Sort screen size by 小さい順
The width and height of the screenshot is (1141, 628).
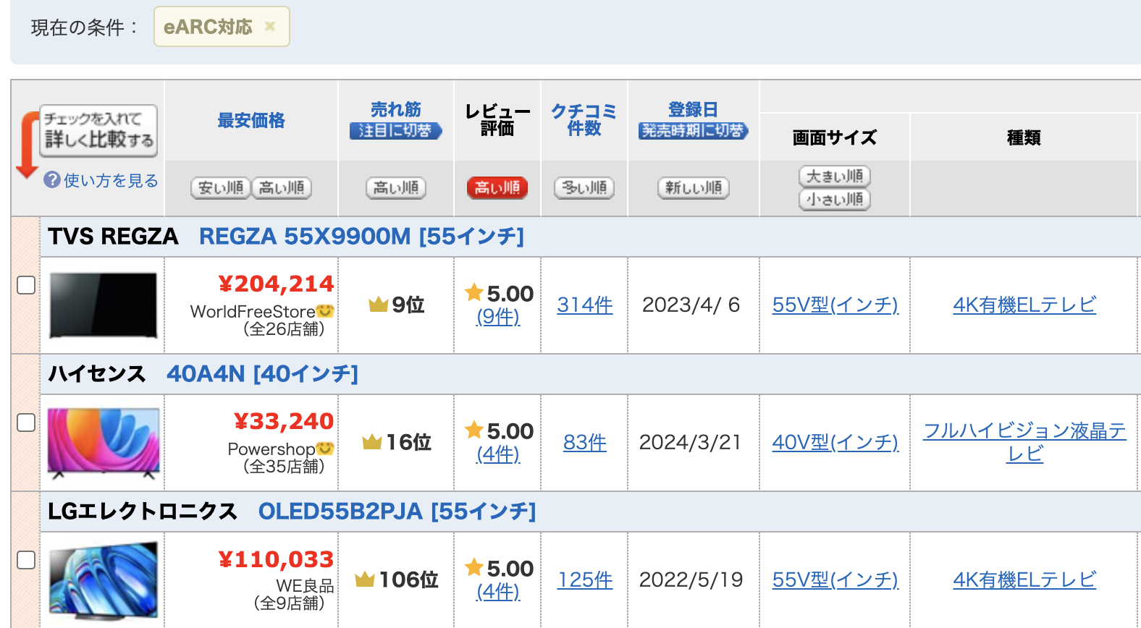[835, 200]
